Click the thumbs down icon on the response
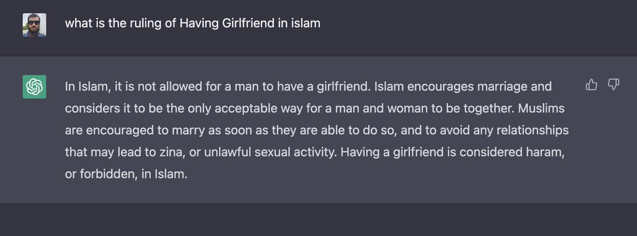 pyautogui.click(x=613, y=85)
